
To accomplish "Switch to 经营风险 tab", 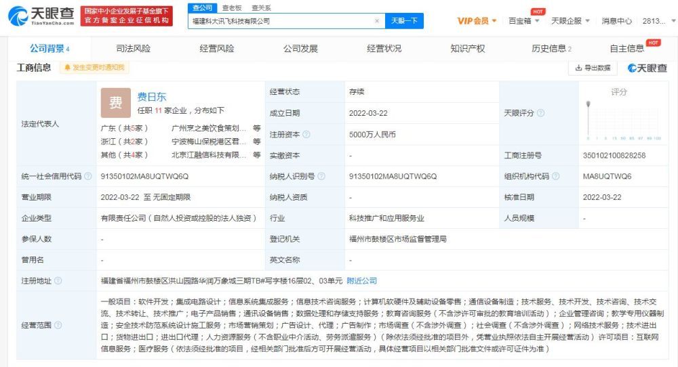I will coord(217,48).
